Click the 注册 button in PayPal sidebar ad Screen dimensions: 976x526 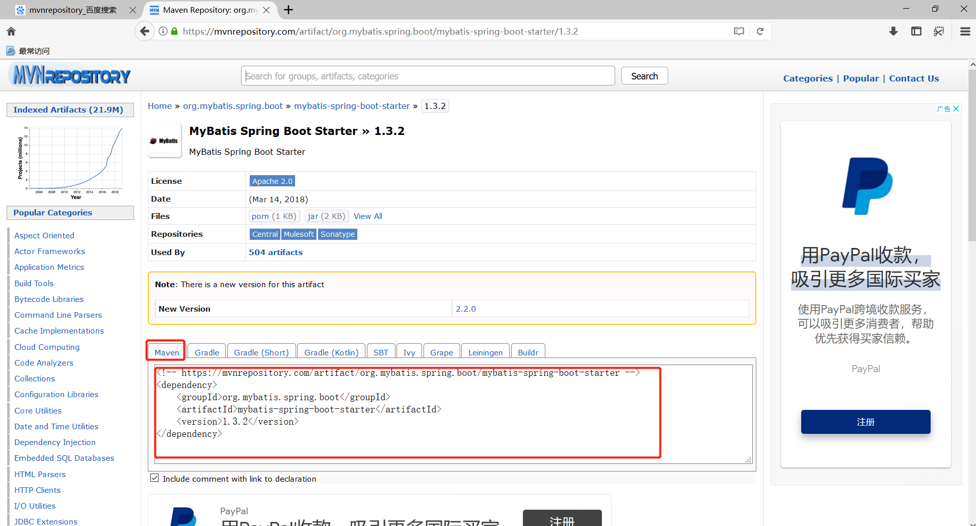click(x=865, y=422)
